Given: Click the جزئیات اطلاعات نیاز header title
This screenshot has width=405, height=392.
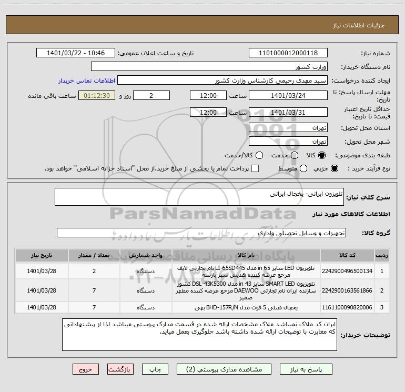Looking at the screenshot, I should [358, 25].
